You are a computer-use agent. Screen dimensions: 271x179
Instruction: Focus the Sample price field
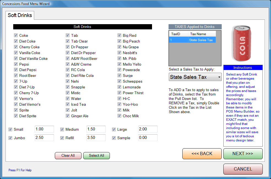(148, 138)
